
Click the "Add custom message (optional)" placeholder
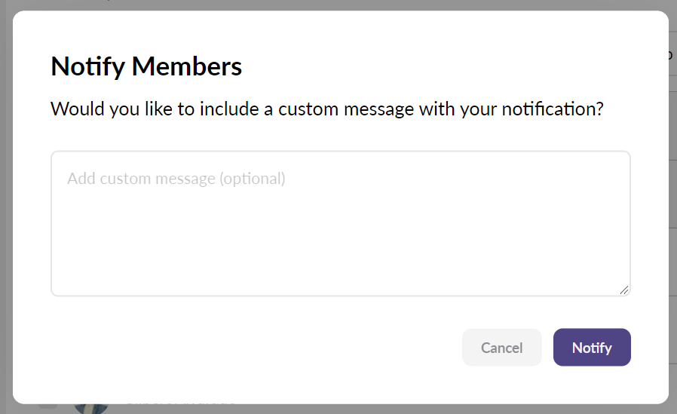tap(176, 179)
